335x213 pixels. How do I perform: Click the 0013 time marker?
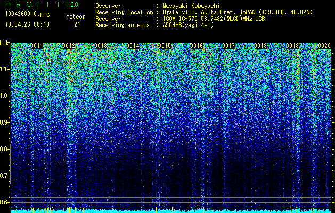(101, 46)
